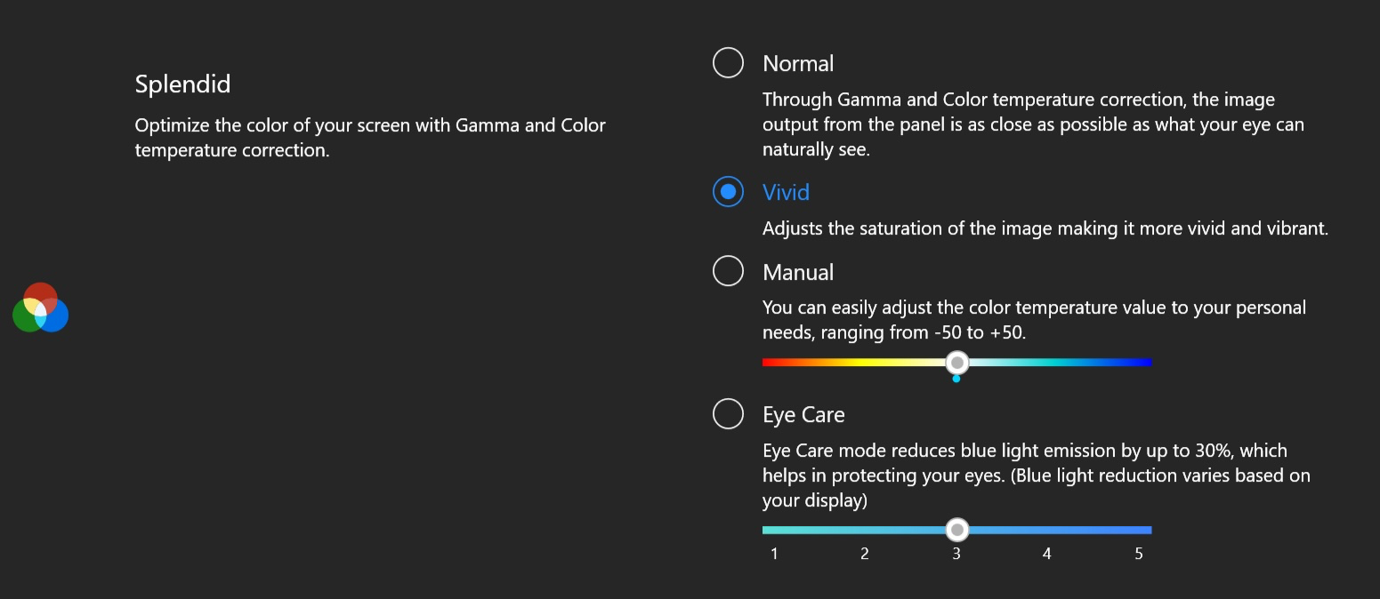
Task: Click the Vivid label text
Action: [x=786, y=192]
